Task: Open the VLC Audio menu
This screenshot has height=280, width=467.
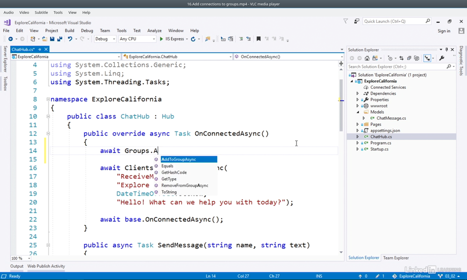Action: 8,13
